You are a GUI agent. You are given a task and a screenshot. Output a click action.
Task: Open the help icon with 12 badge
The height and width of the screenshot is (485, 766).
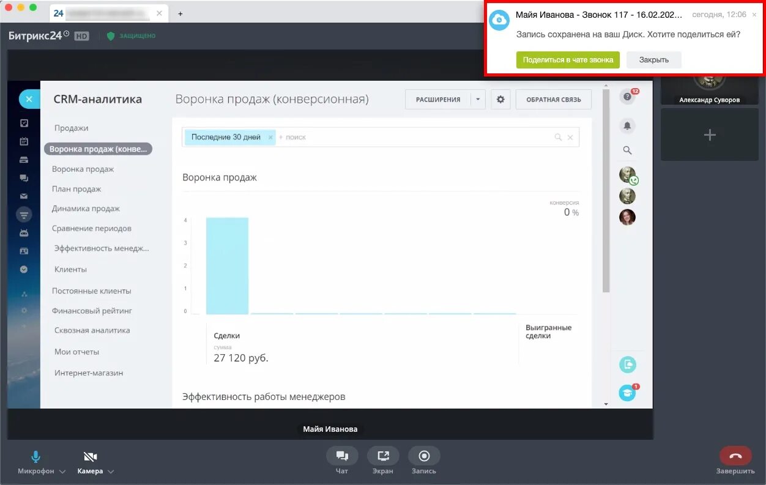pyautogui.click(x=627, y=97)
